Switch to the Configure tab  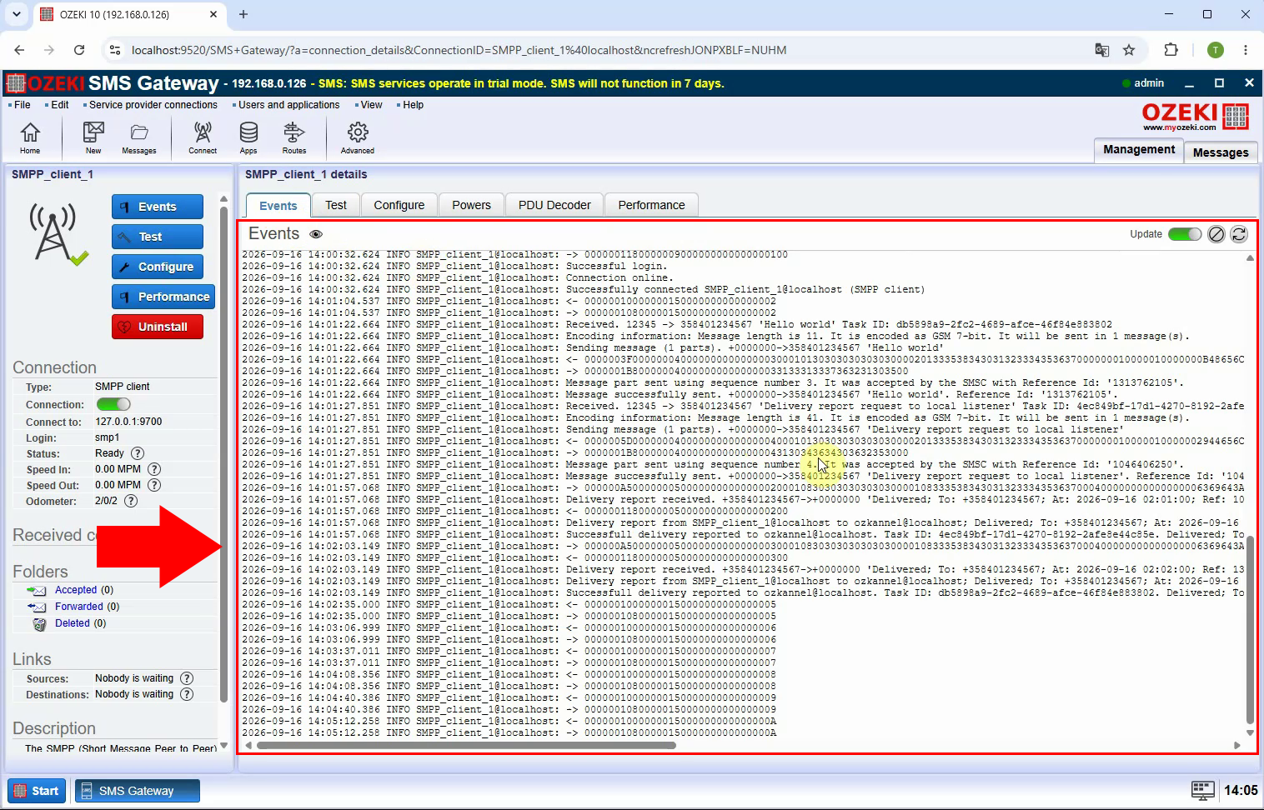coord(399,205)
